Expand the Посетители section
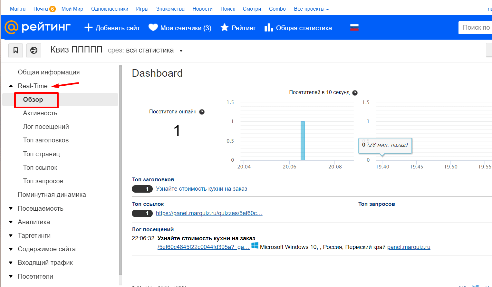Image resolution: width=492 pixels, height=287 pixels. (11, 276)
